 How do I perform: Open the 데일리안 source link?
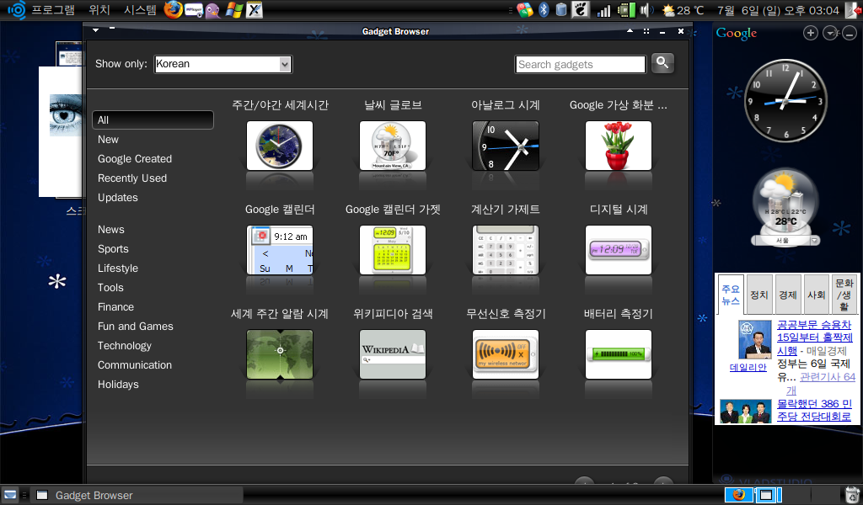748,368
